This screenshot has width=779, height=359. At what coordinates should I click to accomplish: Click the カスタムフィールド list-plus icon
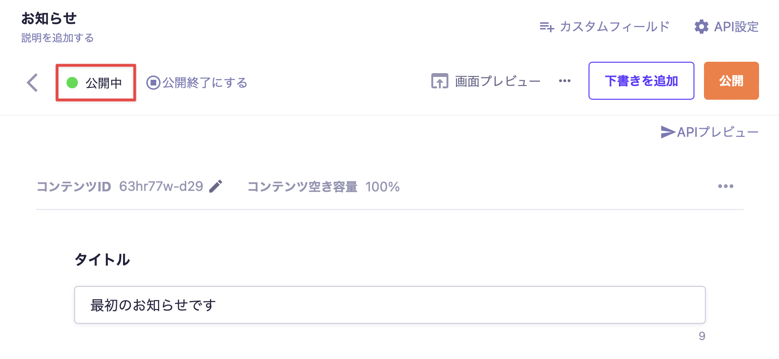[547, 27]
